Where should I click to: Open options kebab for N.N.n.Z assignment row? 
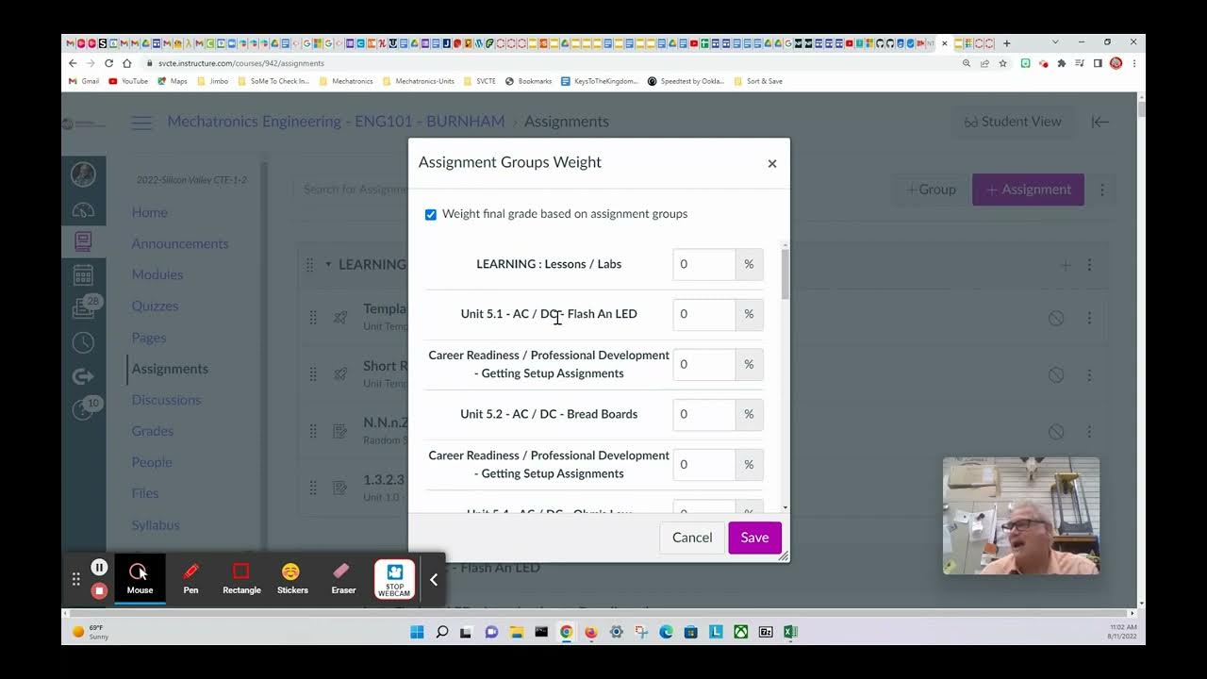[1089, 432]
